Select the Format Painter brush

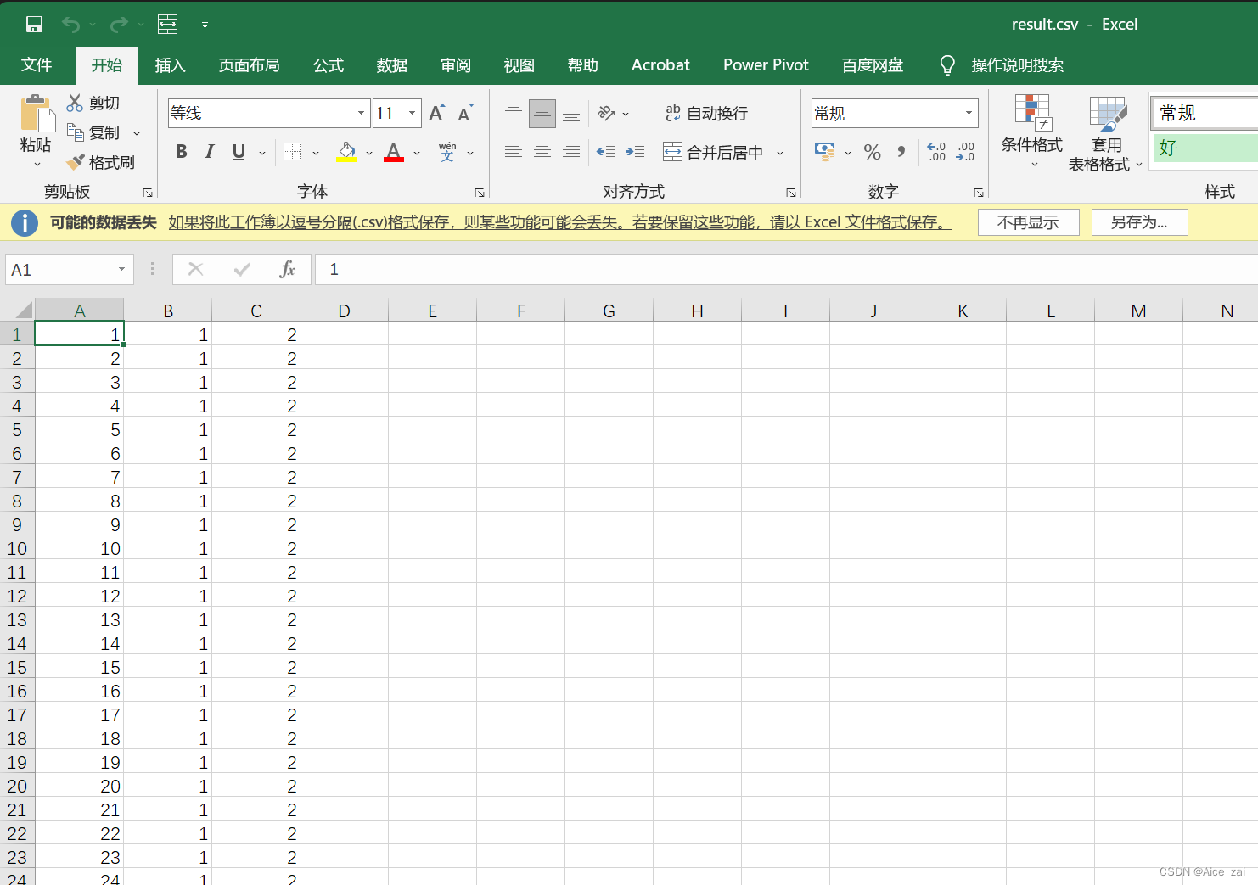[76, 161]
